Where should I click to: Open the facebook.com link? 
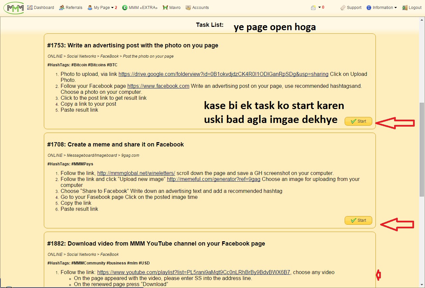[x=158, y=86]
